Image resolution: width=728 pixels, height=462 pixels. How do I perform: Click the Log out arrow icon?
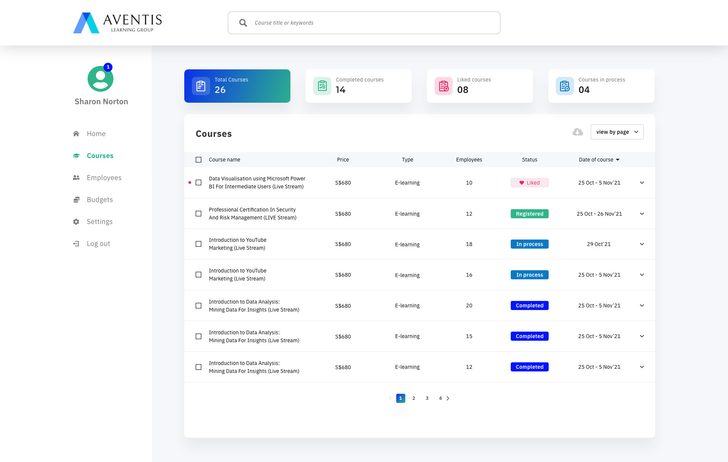pyautogui.click(x=76, y=244)
